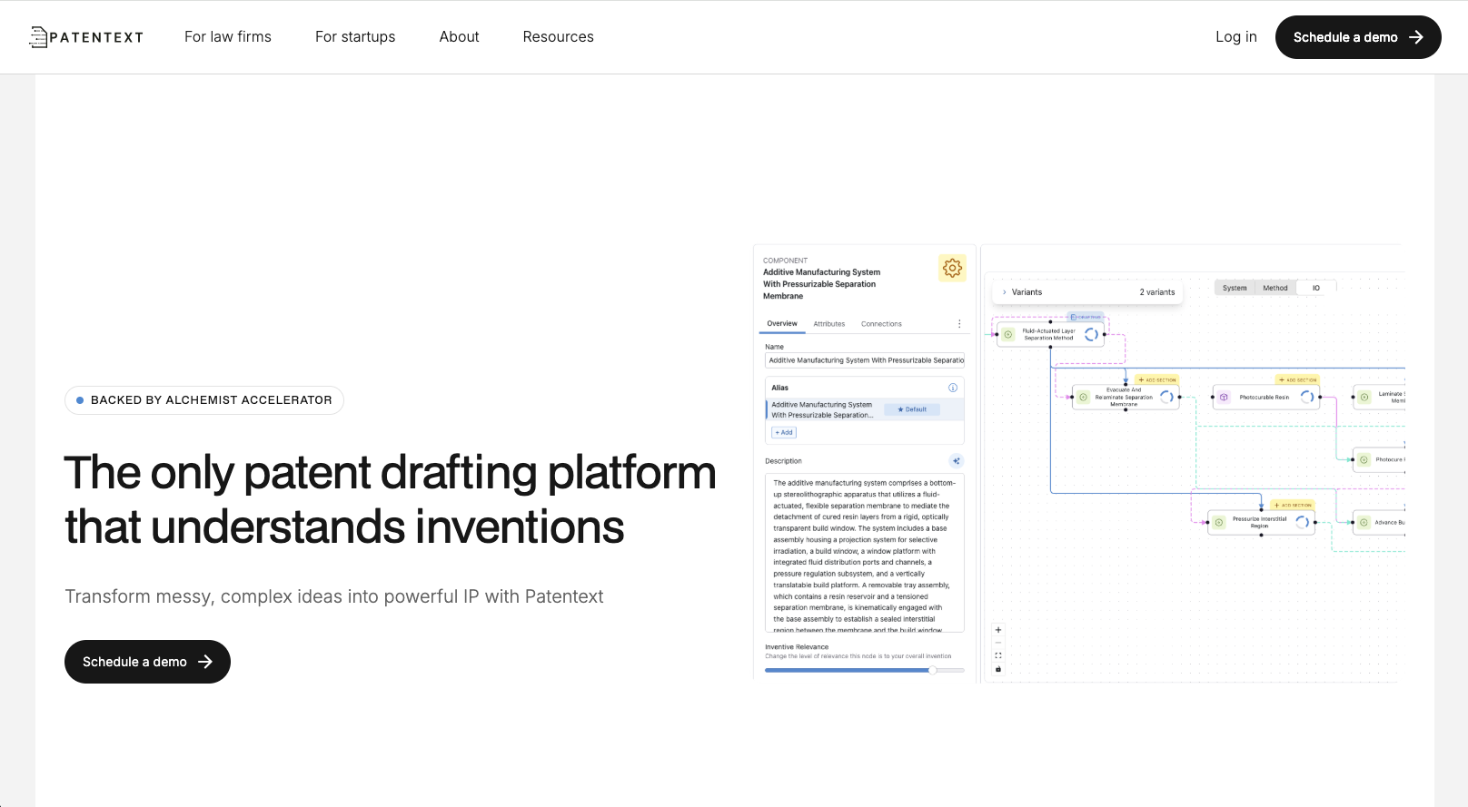Click the Alias info icon
This screenshot has height=807, width=1468.
[x=953, y=388]
